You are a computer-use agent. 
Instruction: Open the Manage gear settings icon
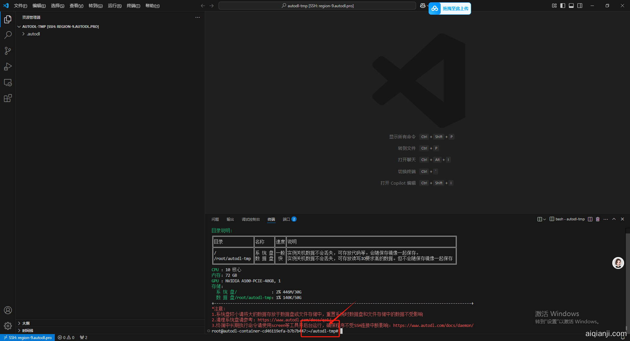click(8, 326)
